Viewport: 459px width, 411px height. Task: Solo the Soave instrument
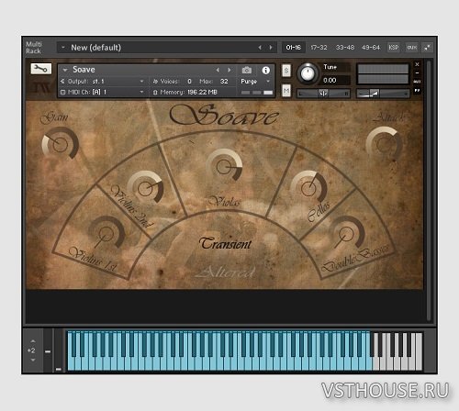point(286,71)
